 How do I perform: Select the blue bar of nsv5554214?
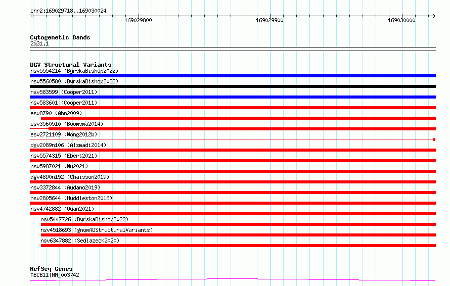pos(233,76)
